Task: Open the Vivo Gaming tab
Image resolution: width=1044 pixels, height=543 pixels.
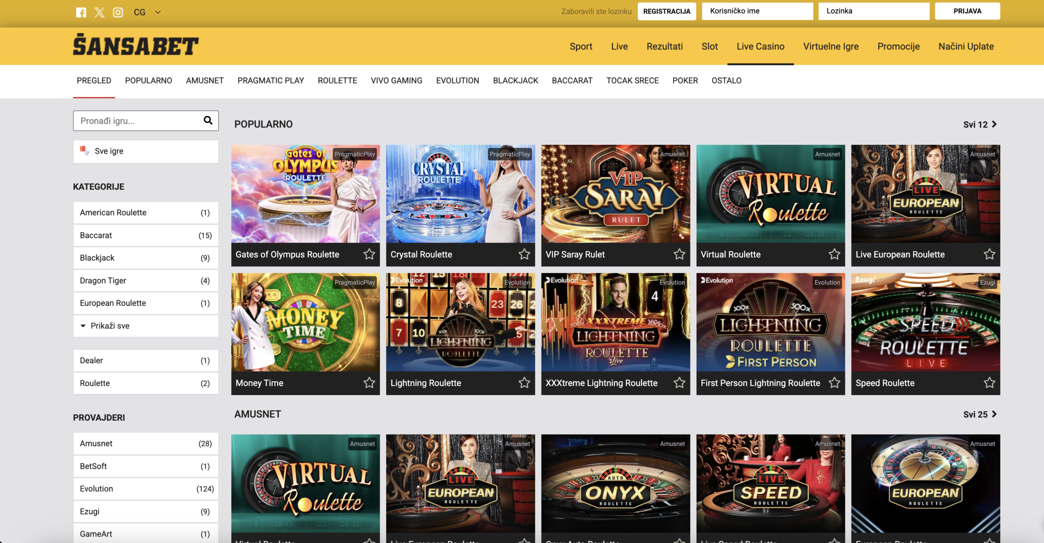Action: [x=396, y=81]
